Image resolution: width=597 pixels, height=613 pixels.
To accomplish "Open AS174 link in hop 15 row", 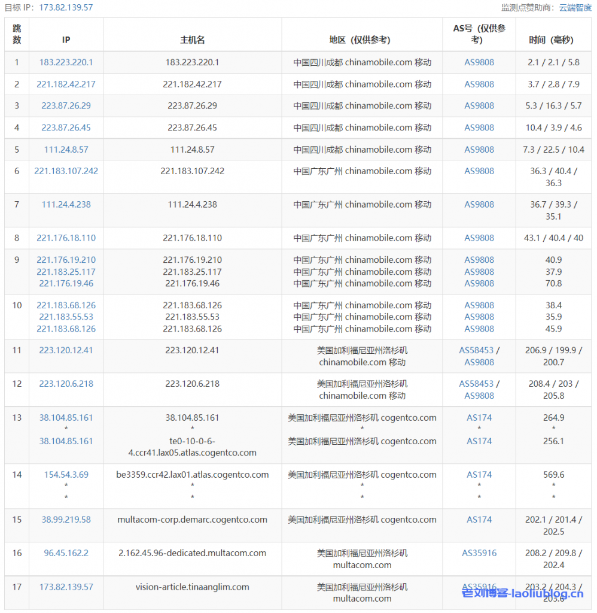I will (479, 519).
